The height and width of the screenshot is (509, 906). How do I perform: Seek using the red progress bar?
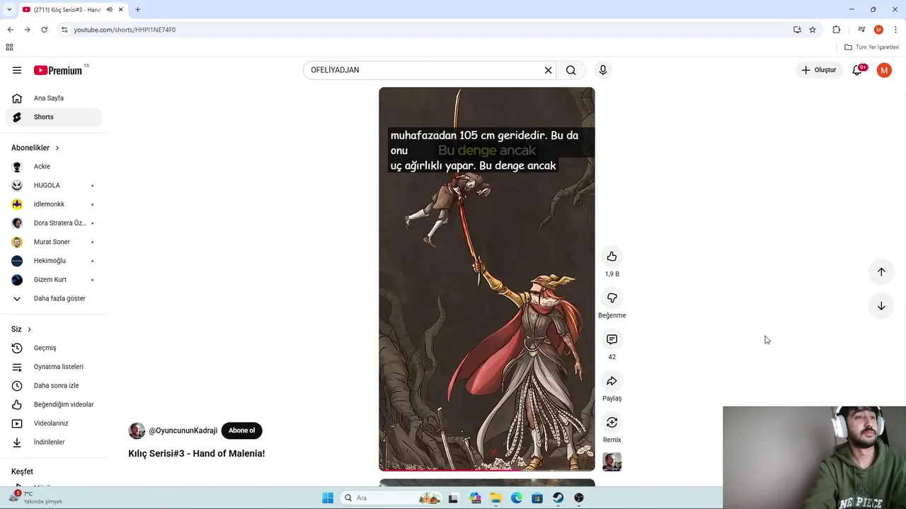(486, 469)
